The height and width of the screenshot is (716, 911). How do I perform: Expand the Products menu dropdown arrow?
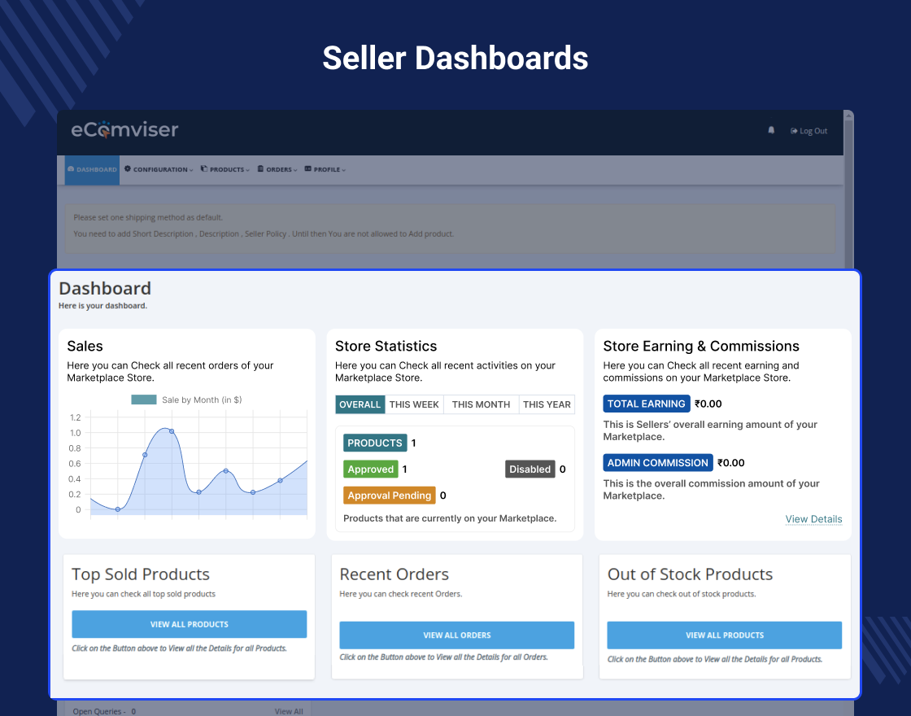click(x=247, y=170)
